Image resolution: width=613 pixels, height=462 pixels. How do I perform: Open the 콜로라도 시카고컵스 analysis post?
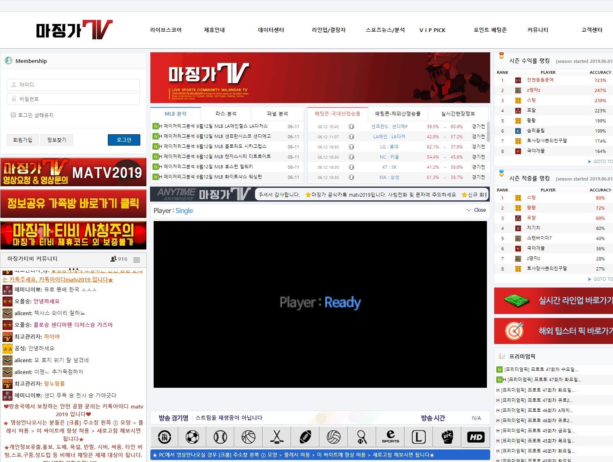click(213, 146)
